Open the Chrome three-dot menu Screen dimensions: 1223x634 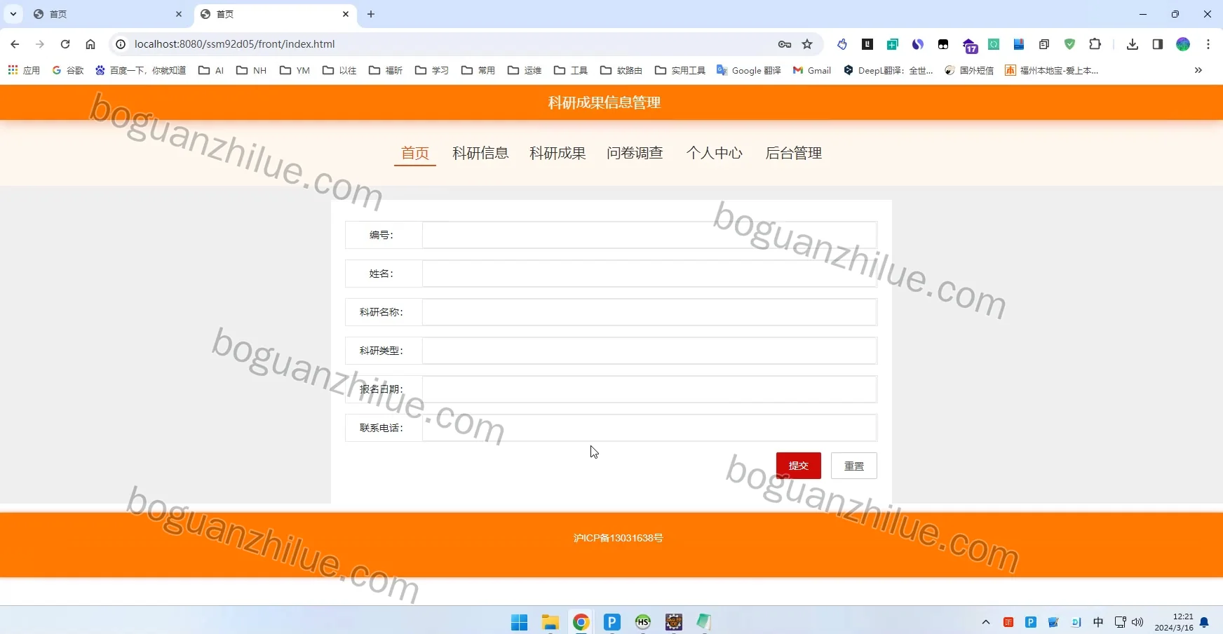[x=1208, y=44]
